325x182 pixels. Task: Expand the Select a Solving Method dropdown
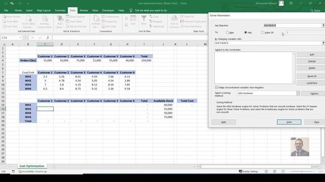pyautogui.click(x=298, y=93)
